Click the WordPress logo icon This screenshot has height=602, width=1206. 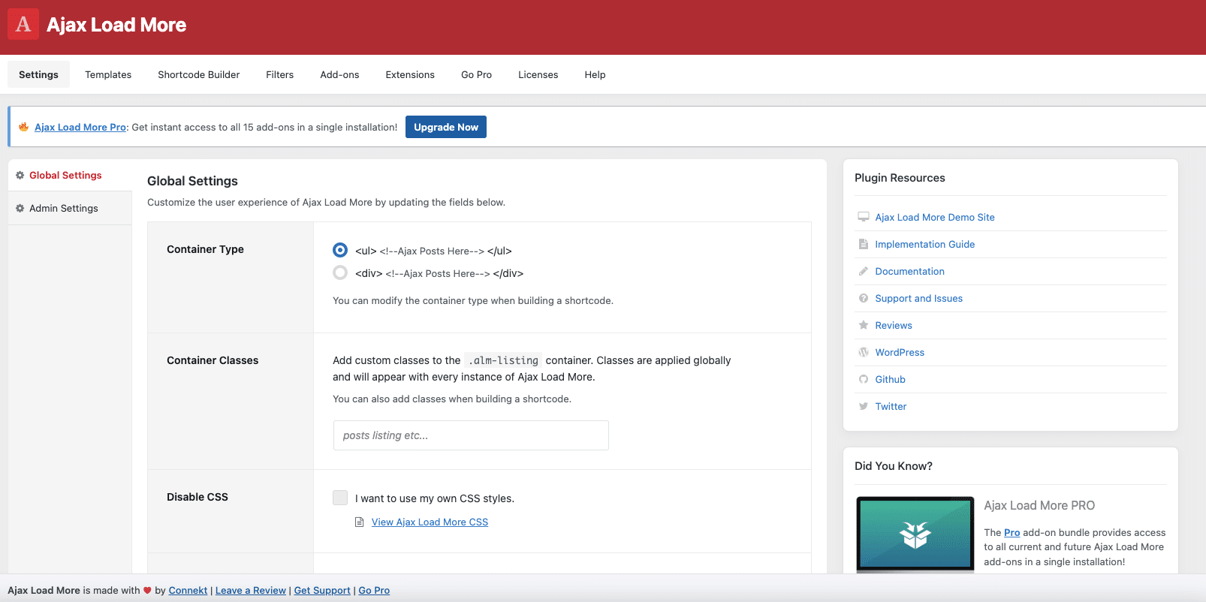pos(864,352)
